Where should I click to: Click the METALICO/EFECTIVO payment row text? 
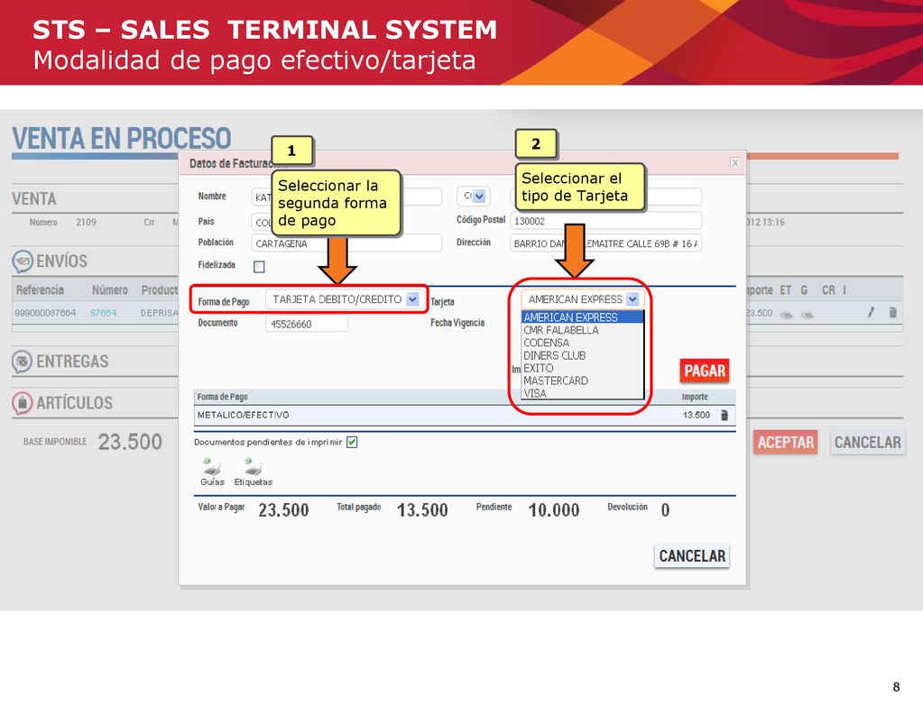[x=243, y=415]
